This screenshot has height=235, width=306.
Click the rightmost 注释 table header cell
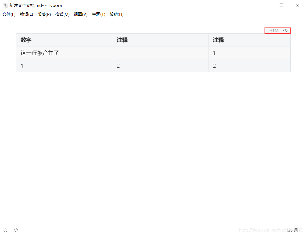pos(218,40)
